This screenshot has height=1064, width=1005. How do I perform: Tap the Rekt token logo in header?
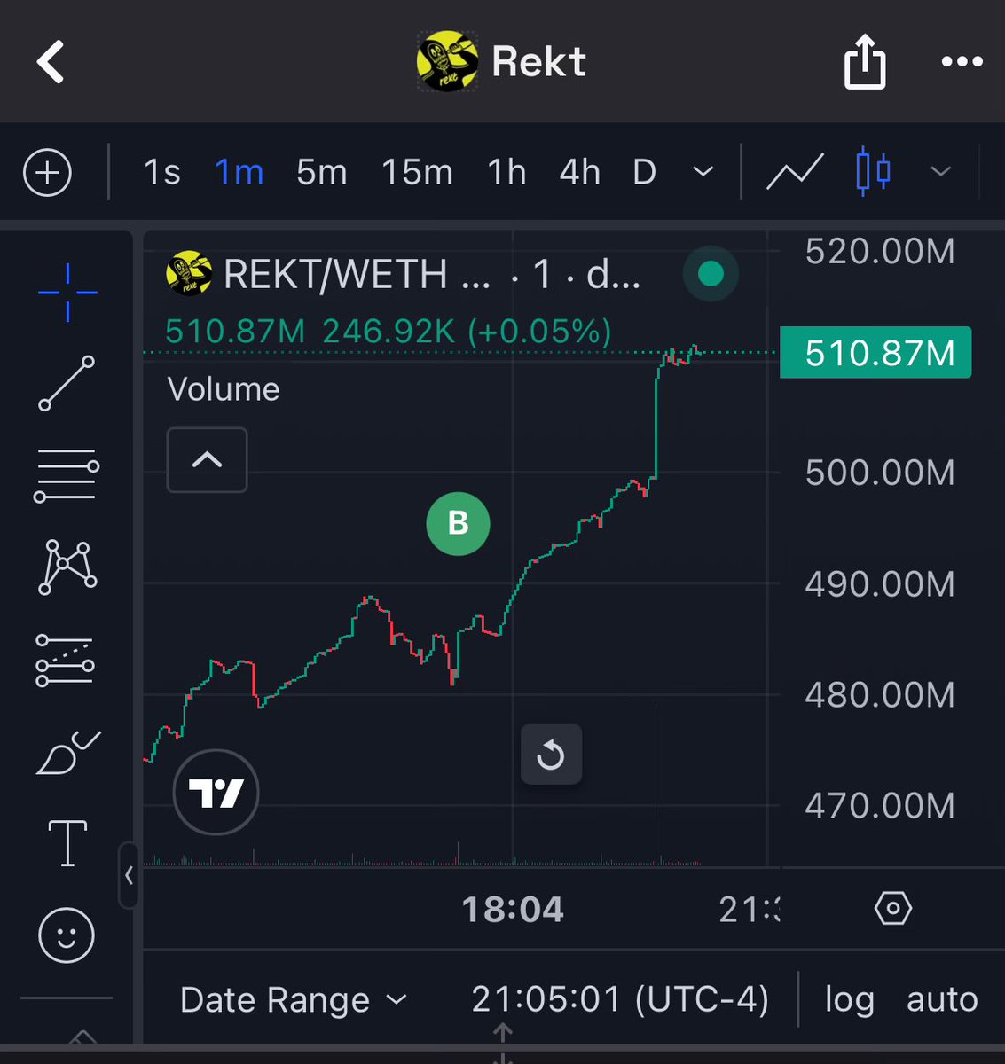coord(447,62)
